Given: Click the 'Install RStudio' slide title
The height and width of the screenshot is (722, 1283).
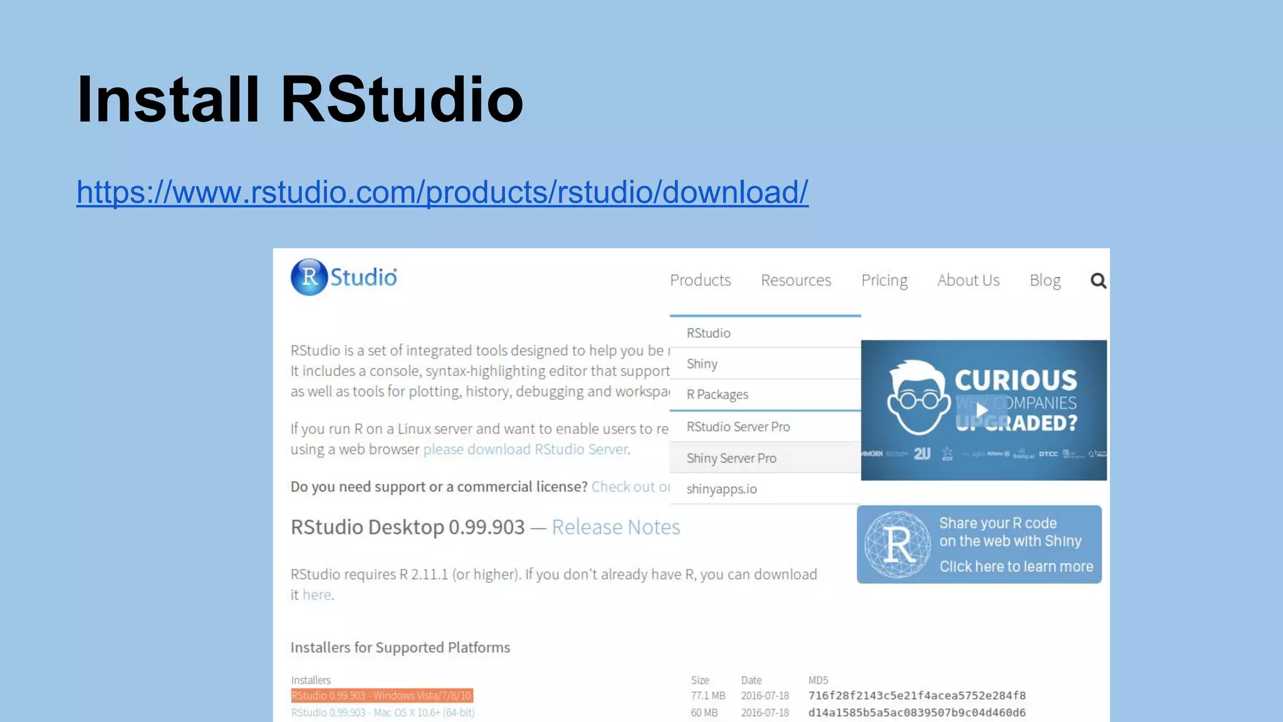Looking at the screenshot, I should click(300, 99).
